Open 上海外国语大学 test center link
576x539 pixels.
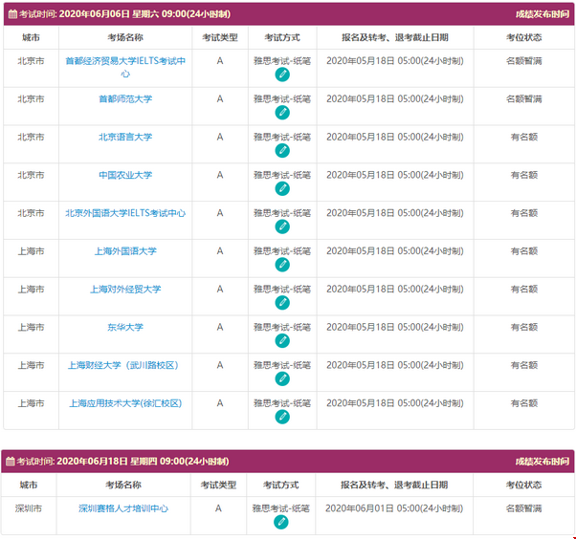(125, 251)
